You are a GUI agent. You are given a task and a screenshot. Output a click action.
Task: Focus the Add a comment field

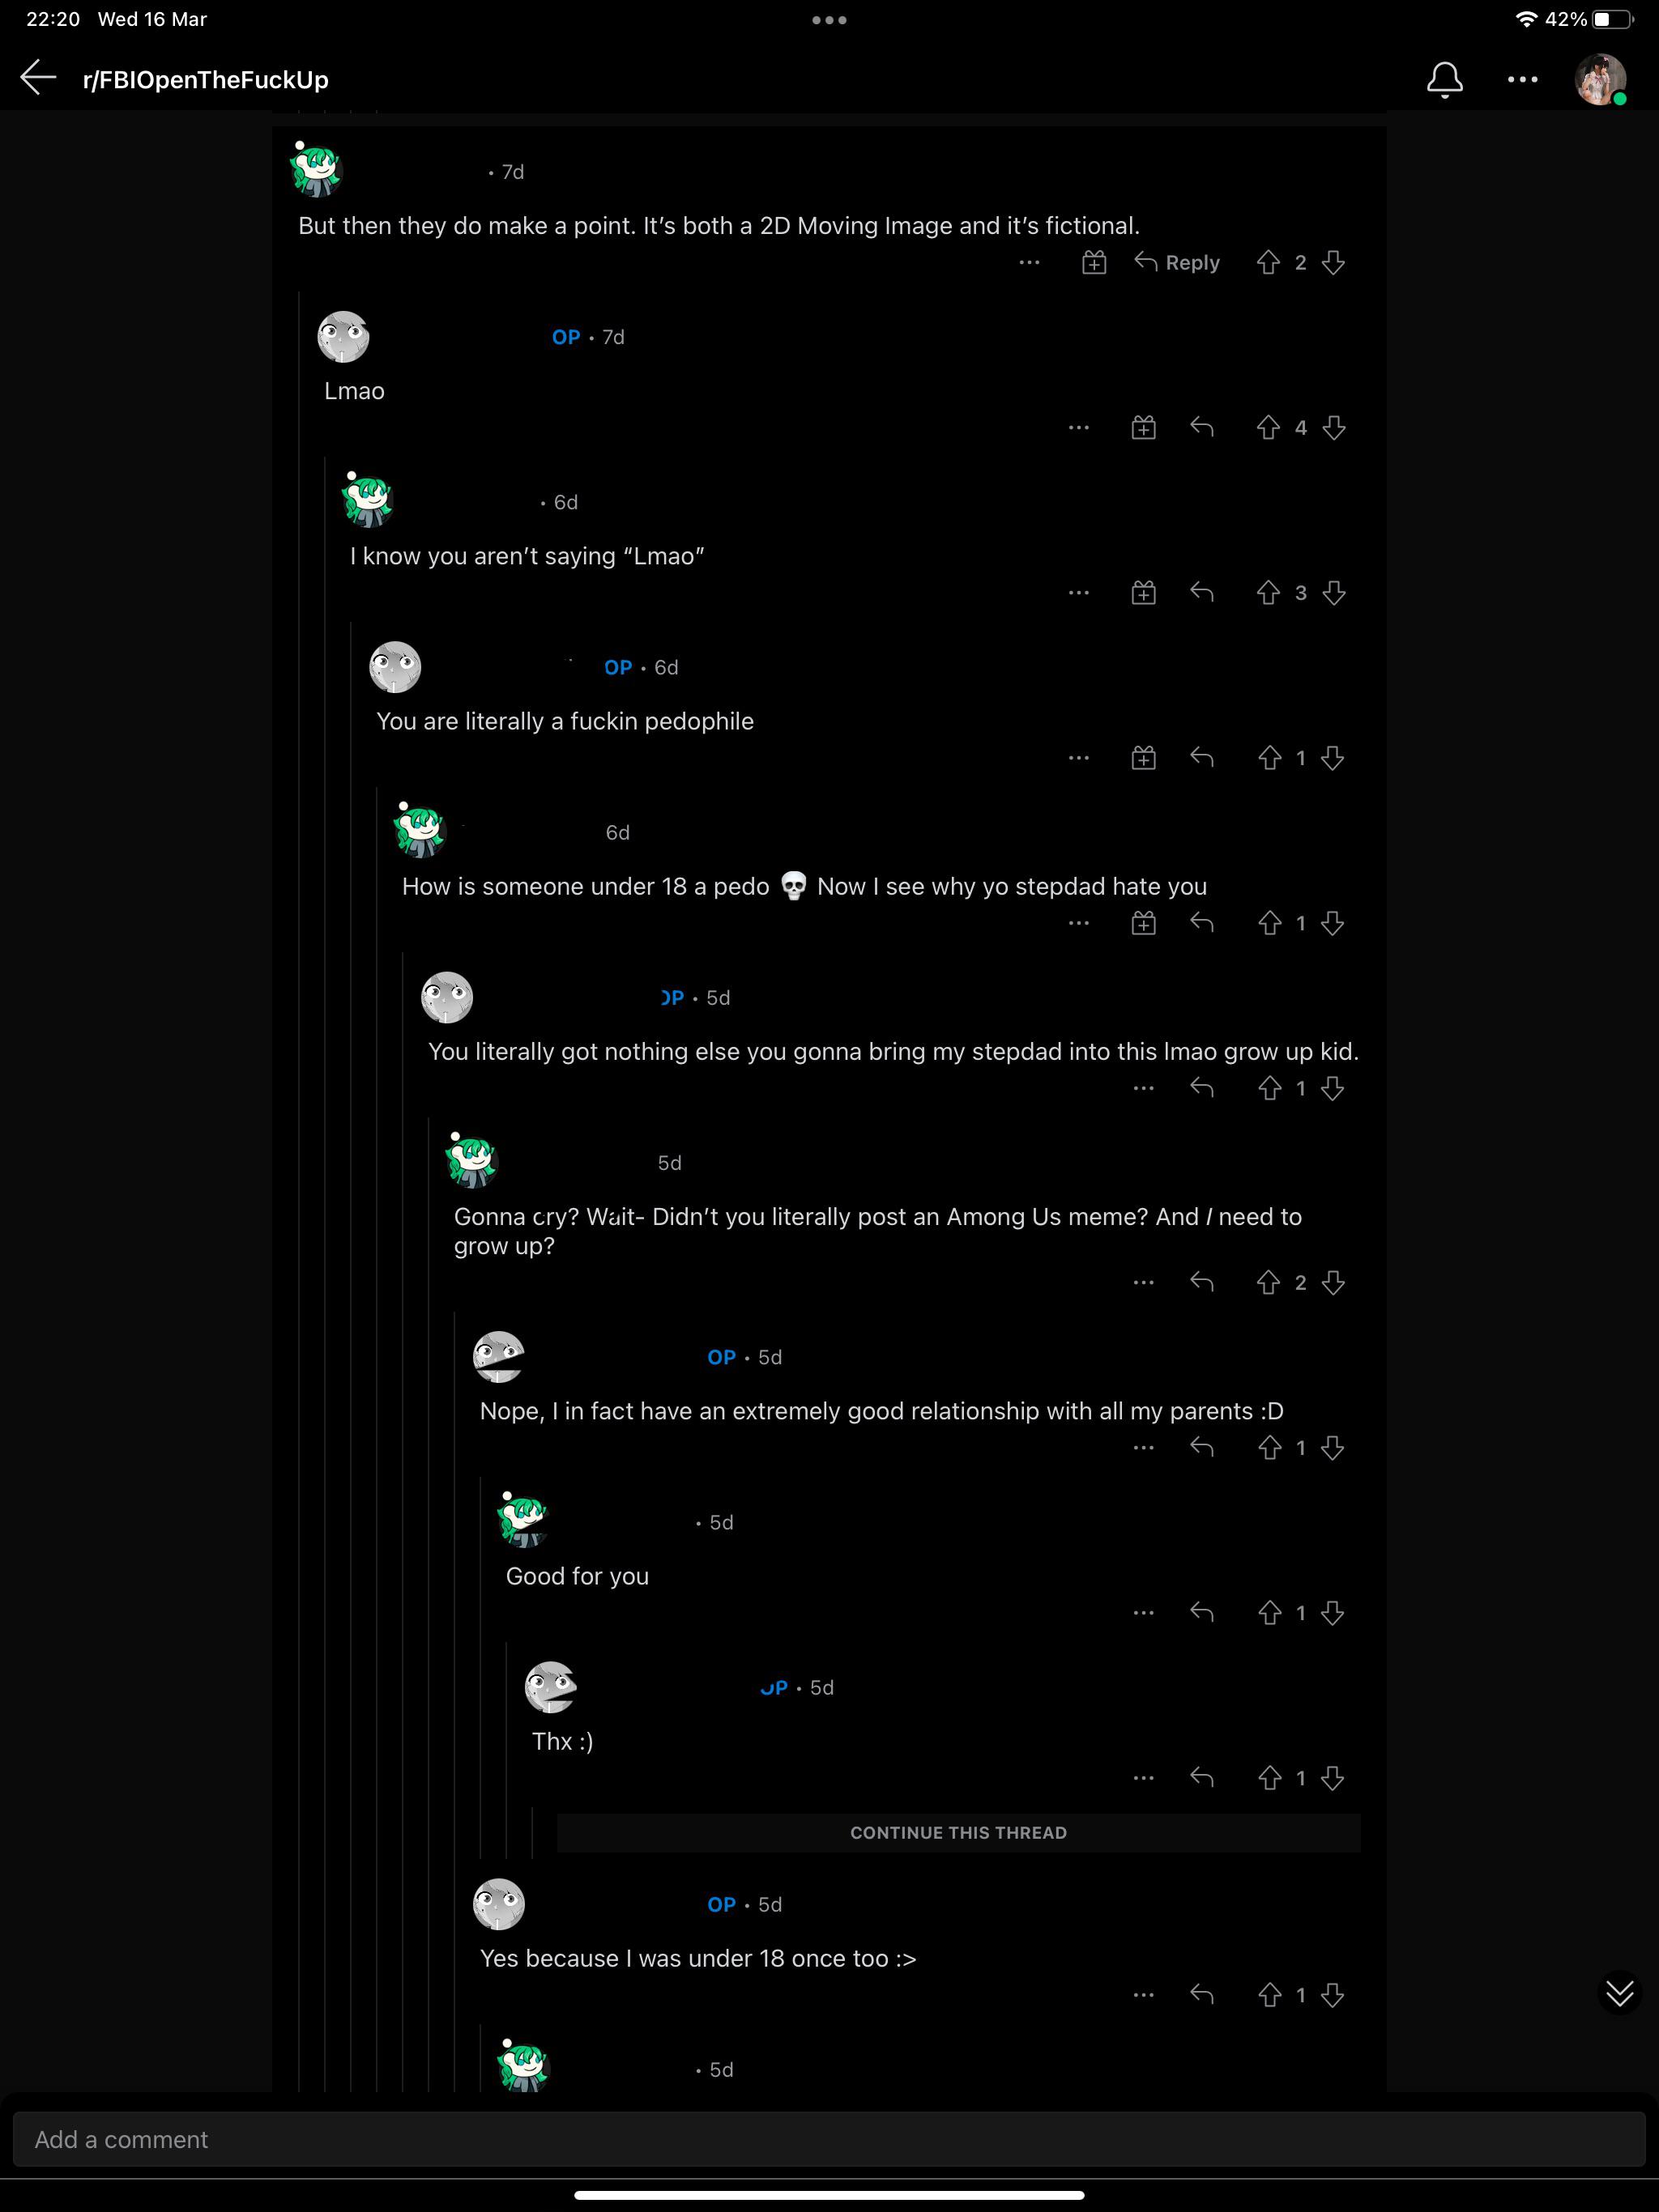829,2139
